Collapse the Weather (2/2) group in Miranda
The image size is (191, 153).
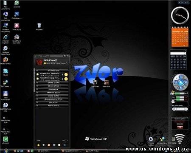pos(52,71)
